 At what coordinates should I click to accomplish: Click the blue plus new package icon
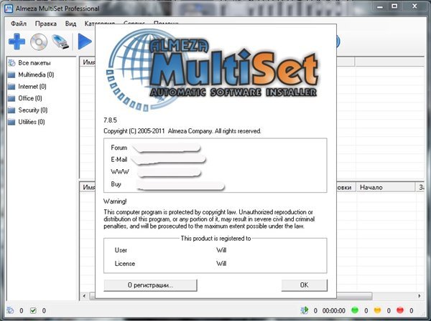click(17, 42)
